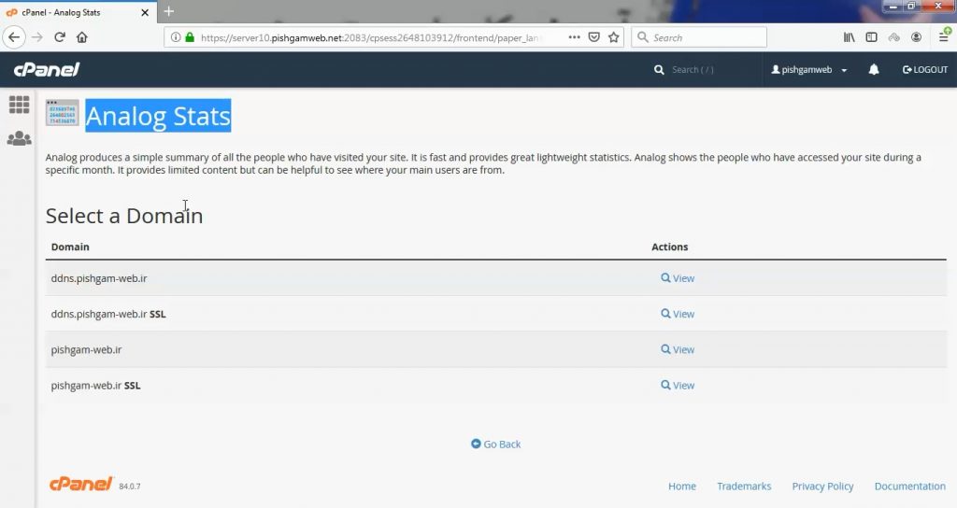Image resolution: width=957 pixels, height=508 pixels.
Task: Open the Privacy Policy footer link
Action: coord(822,486)
